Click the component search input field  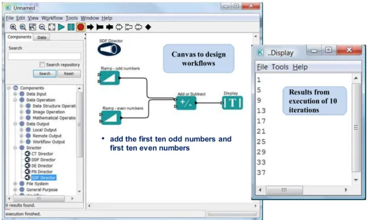44,56
